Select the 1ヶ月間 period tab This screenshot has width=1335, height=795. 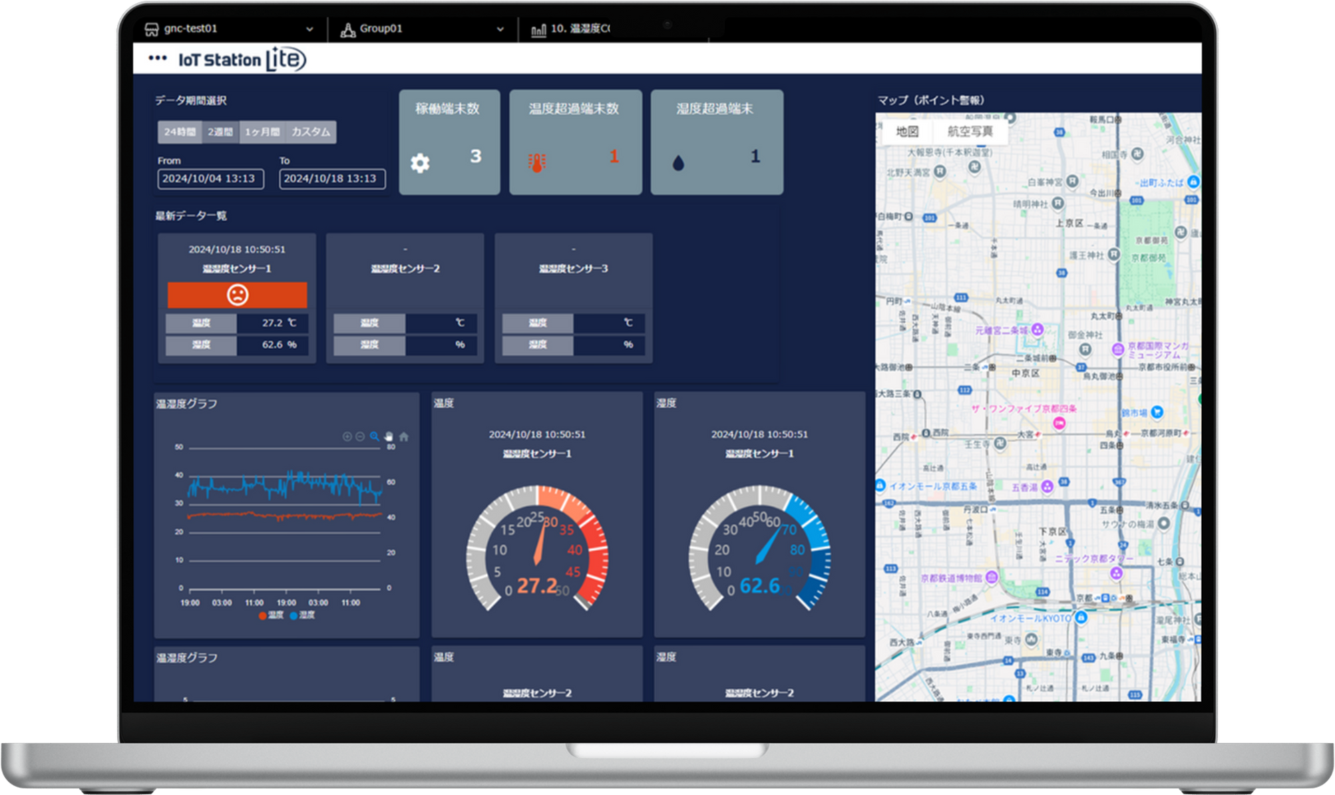(262, 132)
